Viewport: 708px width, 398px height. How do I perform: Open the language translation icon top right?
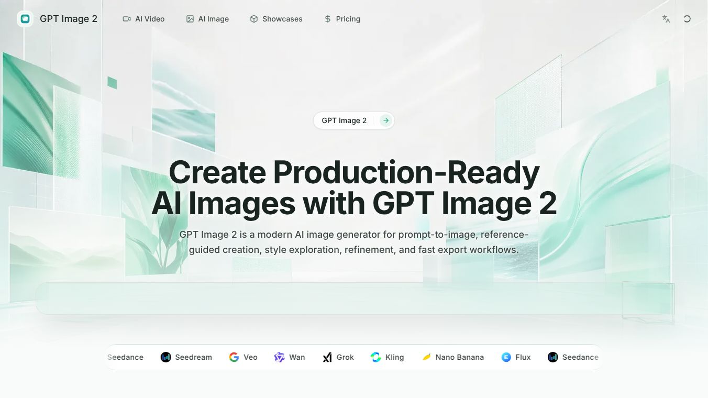[666, 18]
